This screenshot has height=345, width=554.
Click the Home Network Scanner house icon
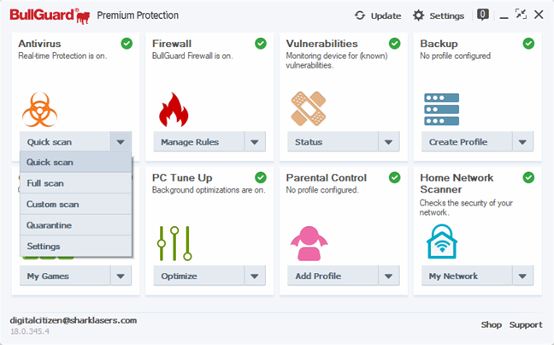tap(442, 241)
